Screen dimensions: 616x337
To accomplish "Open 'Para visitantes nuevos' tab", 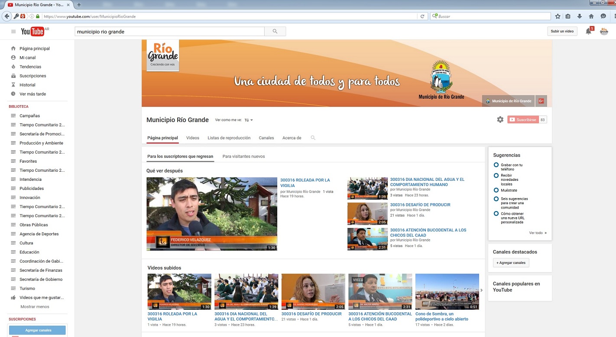I will pos(243,156).
